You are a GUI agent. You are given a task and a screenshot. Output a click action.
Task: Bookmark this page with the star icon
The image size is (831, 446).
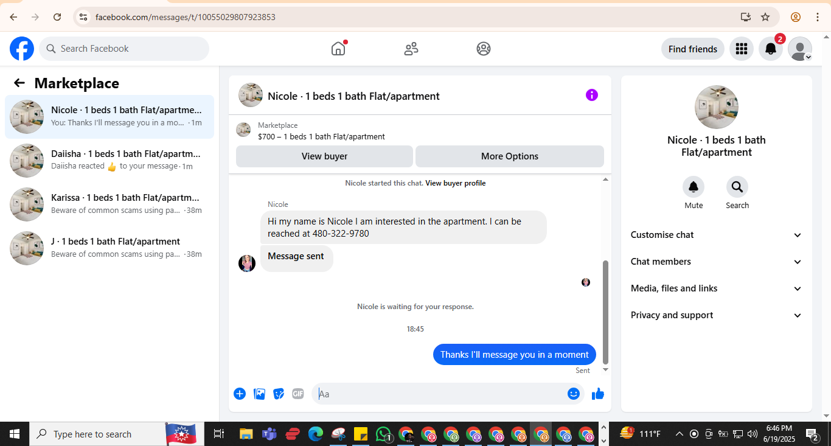(x=765, y=17)
